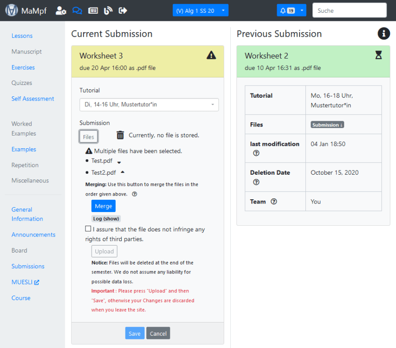Open the chat bubbles comments icon
The width and height of the screenshot is (396, 348).
77,10
